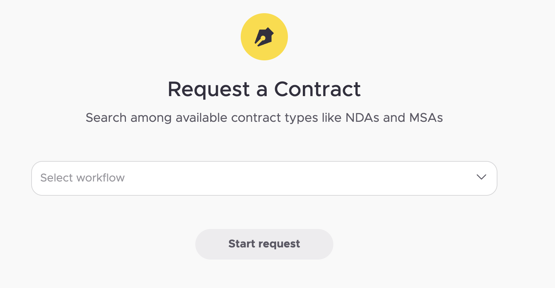Click the "Request a Contract" heading

tap(264, 89)
